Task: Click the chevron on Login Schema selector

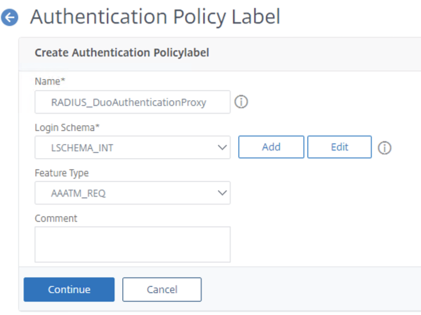Action: click(x=222, y=147)
